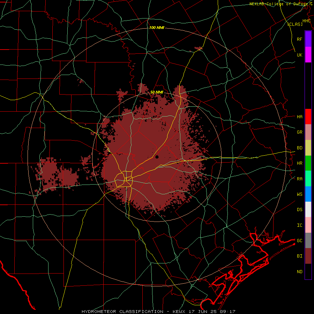Click the HYDROMETEOR CLASSIFICATION title text
Viewport: 314px width, 314px height.
coord(122,312)
